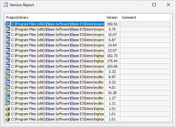Select the version value 1.27
176x127 pixels.
point(112,98)
